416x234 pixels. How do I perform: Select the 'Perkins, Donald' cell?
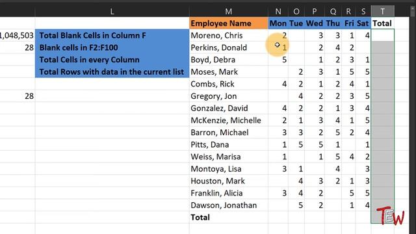[228, 47]
